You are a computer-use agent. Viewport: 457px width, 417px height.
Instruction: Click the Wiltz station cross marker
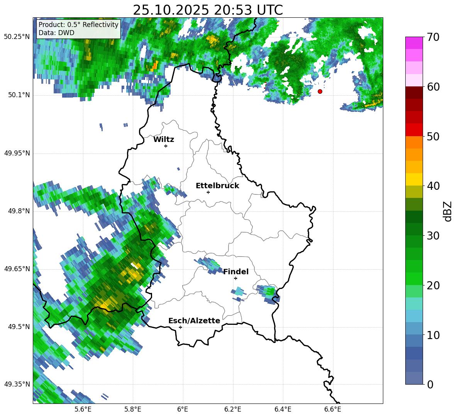click(x=166, y=146)
